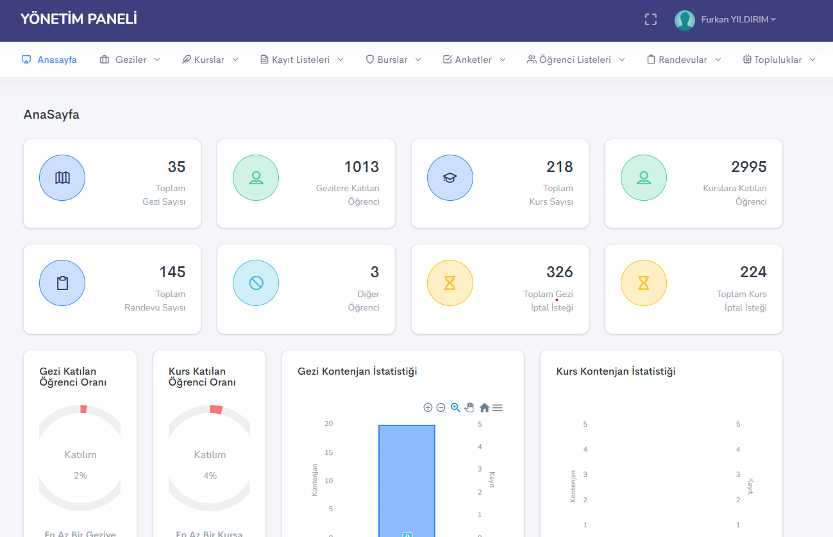
Task: Open the Topluluklar menu
Action: point(779,60)
